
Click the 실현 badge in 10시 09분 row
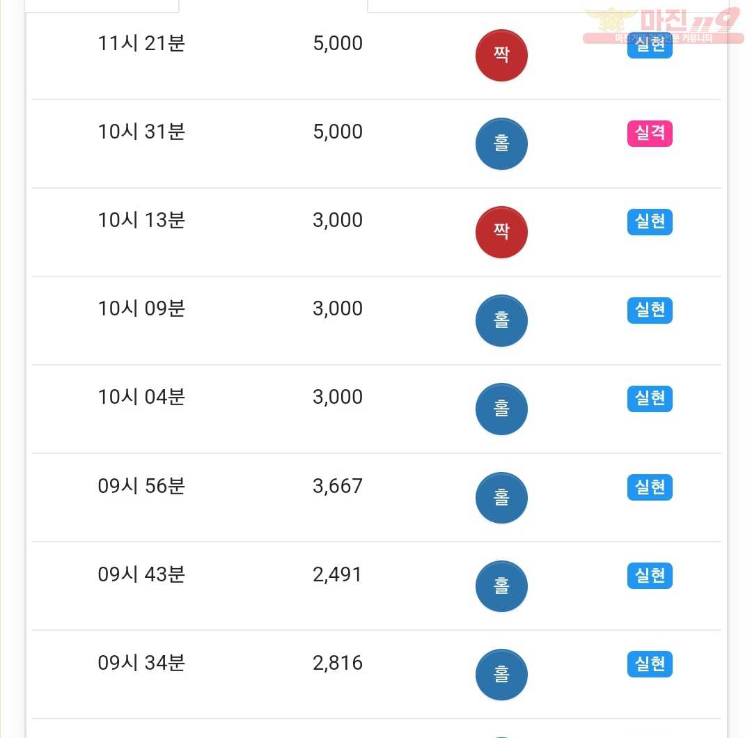click(650, 311)
